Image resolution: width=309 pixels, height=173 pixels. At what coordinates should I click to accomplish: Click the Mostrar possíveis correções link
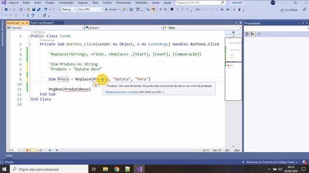tap(122, 92)
